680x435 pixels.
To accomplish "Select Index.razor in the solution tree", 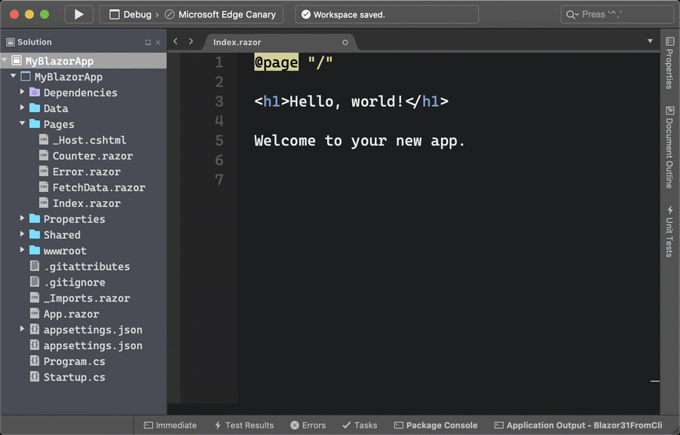I will click(x=87, y=203).
